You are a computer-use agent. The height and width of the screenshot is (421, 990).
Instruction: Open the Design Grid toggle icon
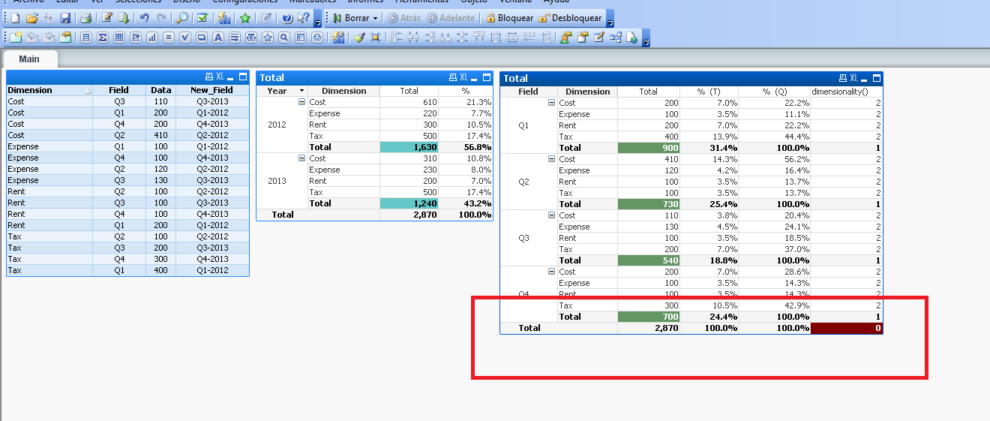coord(375,38)
